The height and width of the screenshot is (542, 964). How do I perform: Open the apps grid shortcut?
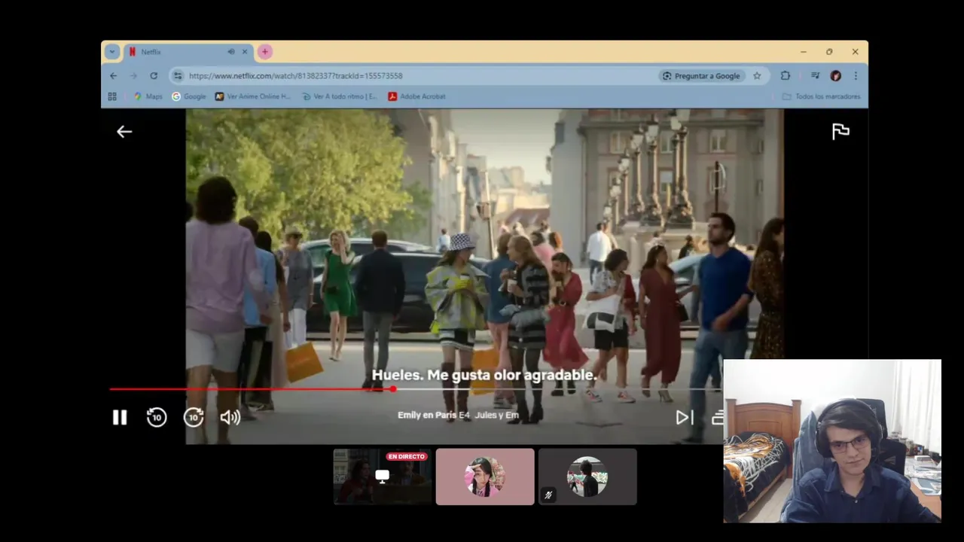(x=112, y=96)
